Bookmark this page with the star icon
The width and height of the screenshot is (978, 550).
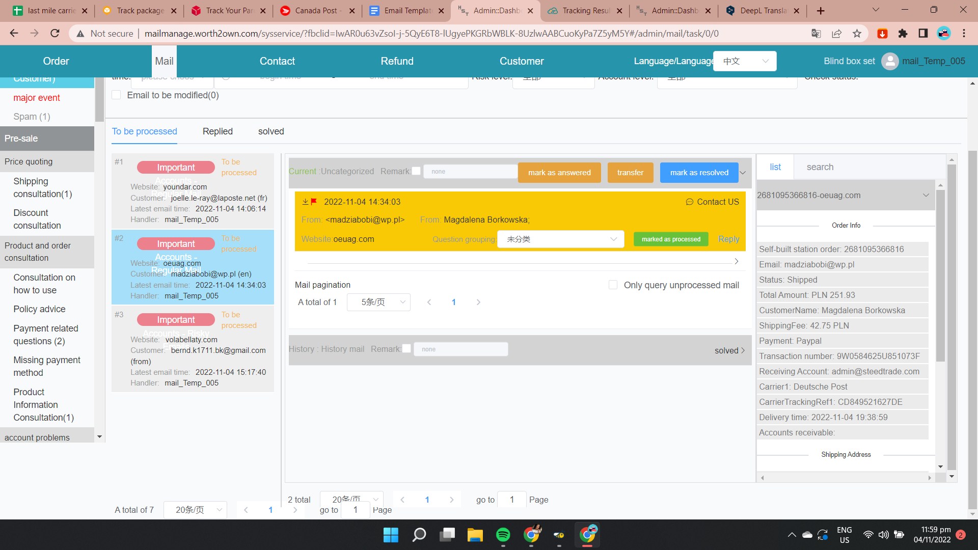(857, 34)
